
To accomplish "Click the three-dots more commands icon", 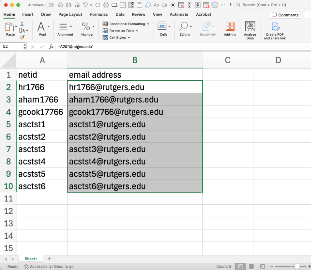I will (x=223, y=5).
